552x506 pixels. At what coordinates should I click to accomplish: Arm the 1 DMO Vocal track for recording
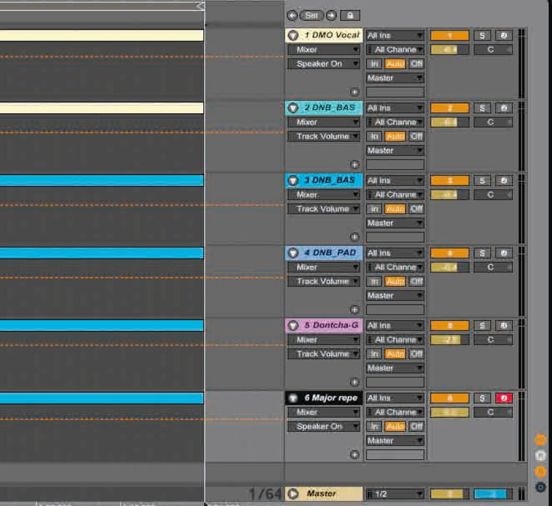[504, 35]
